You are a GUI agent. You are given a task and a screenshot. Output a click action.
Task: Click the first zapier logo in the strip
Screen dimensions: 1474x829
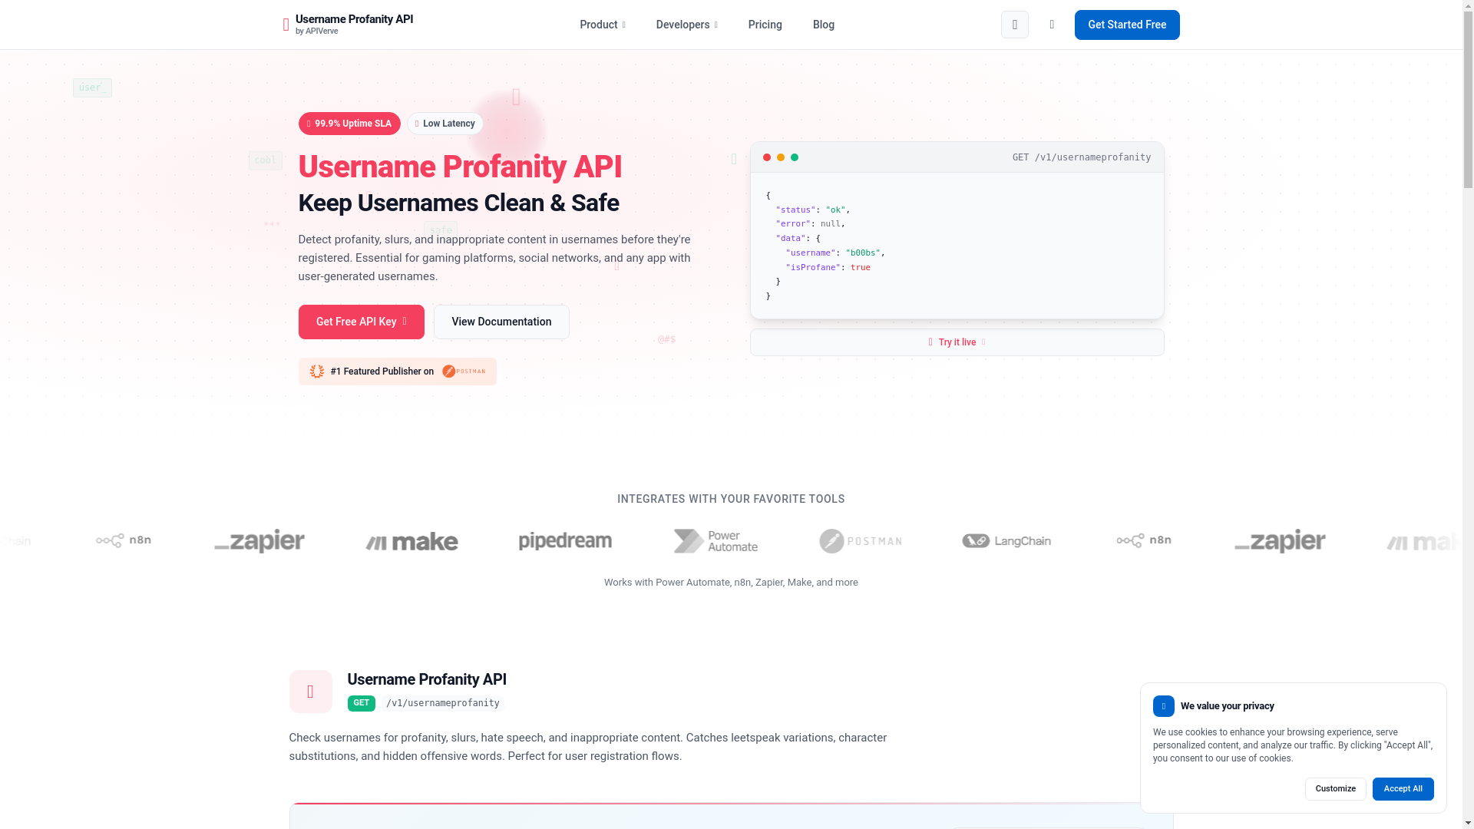(x=259, y=541)
